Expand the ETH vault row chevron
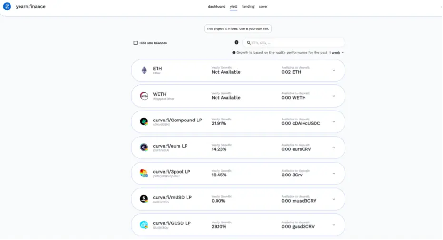The width and height of the screenshot is (443, 240). coord(334,70)
